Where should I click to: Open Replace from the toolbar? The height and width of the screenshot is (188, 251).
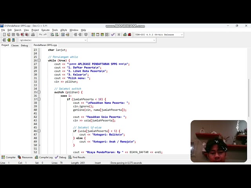tap(56, 34)
